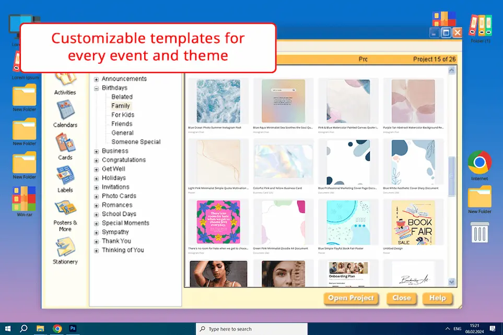Select the Calendars category icon
This screenshot has height=335, width=503.
point(66,110)
